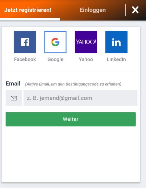The width and height of the screenshot is (146, 188).
Task: Sign up with the LinkedIn 'in' icon
Action: (116, 42)
